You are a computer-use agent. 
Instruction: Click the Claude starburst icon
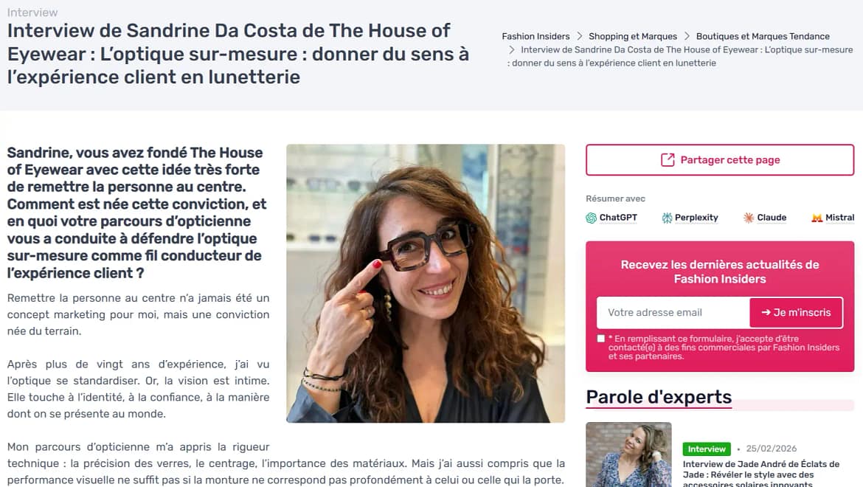coord(749,218)
